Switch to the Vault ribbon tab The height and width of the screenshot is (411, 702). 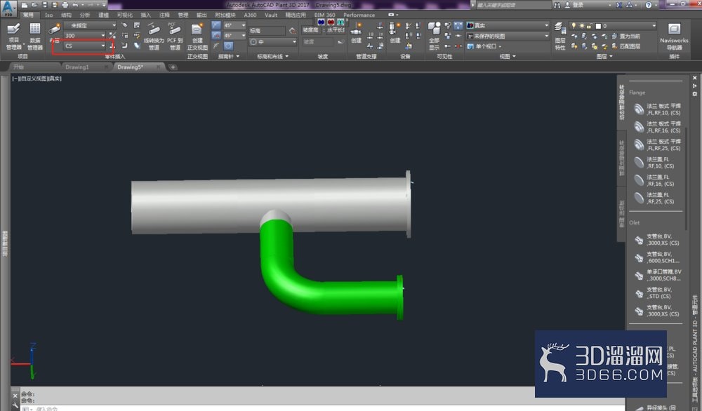pos(271,15)
